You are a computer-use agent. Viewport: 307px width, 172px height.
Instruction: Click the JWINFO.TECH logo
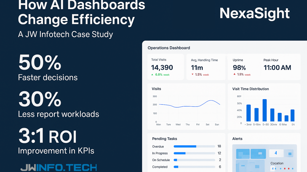pos(59,167)
